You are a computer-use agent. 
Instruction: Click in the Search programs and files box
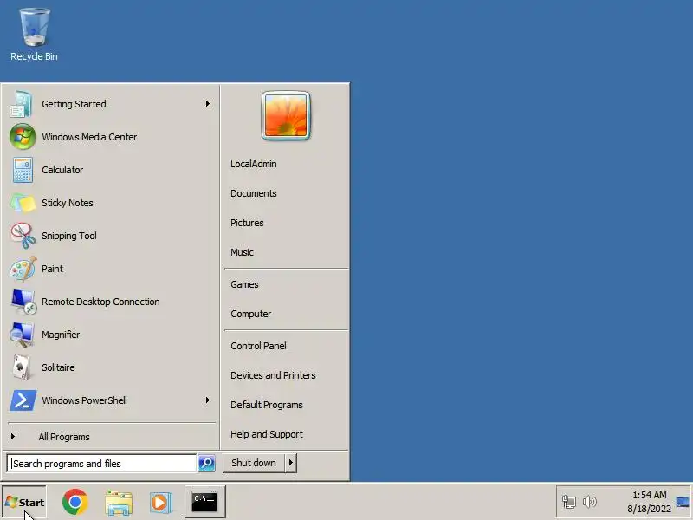tap(101, 464)
